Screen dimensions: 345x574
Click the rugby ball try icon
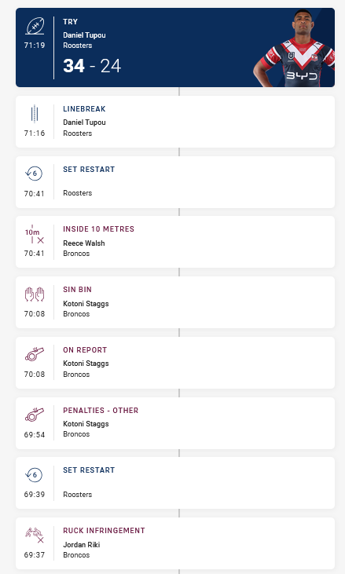tap(35, 26)
